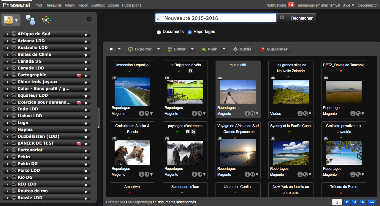Open advanced search gear options

point(282,18)
